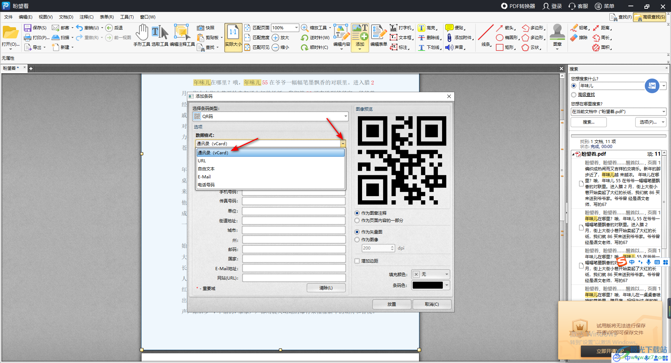Image resolution: width=671 pixels, height=363 pixels.
Task: Click the Website URL input field
Action: tap(294, 278)
